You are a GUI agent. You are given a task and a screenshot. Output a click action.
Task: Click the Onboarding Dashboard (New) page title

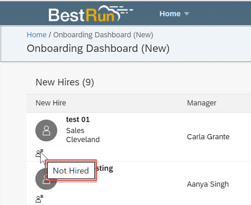pyautogui.click(x=98, y=48)
